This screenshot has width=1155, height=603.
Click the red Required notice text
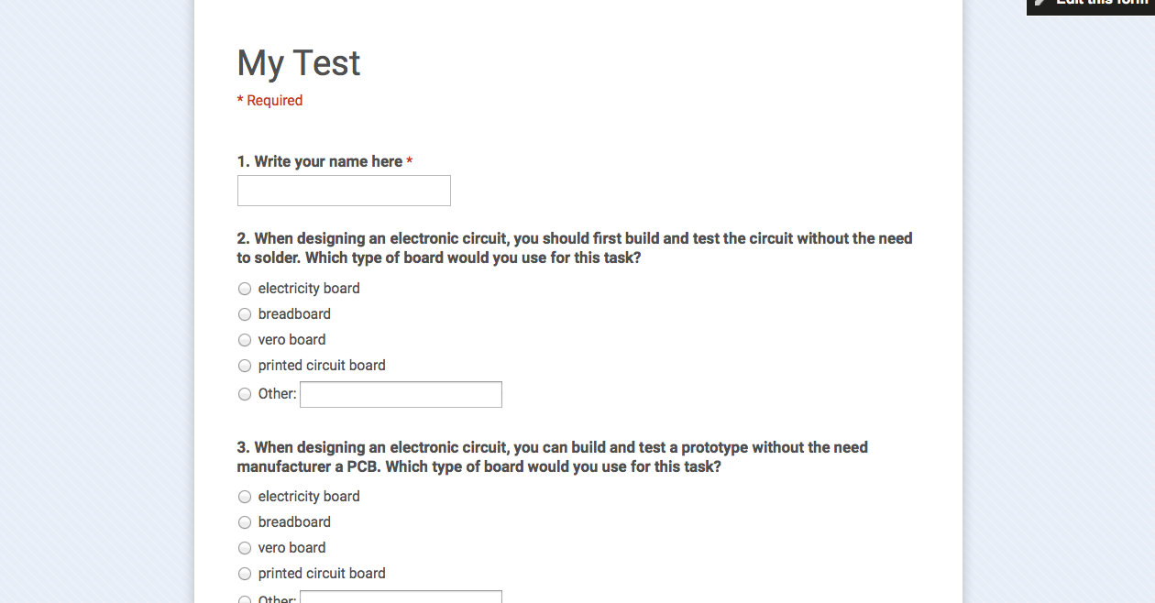[270, 101]
